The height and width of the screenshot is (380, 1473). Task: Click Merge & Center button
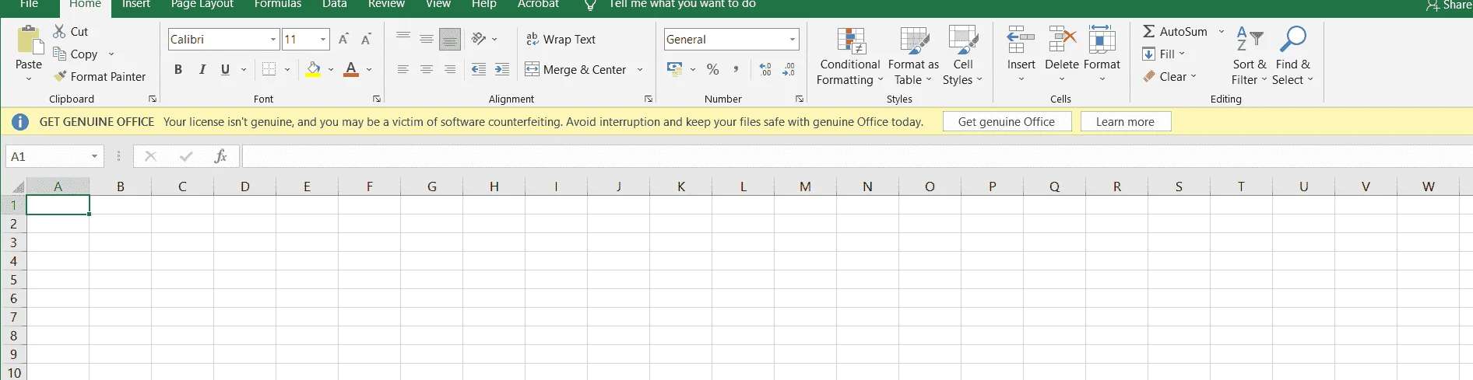(576, 69)
